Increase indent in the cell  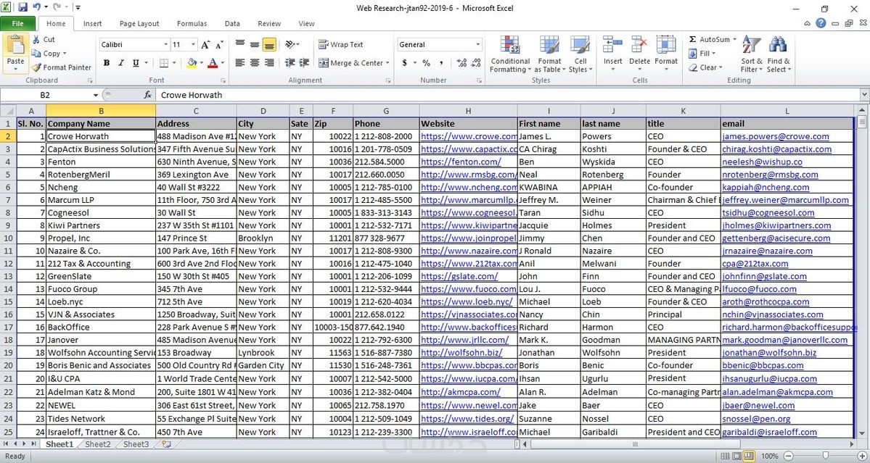click(304, 63)
